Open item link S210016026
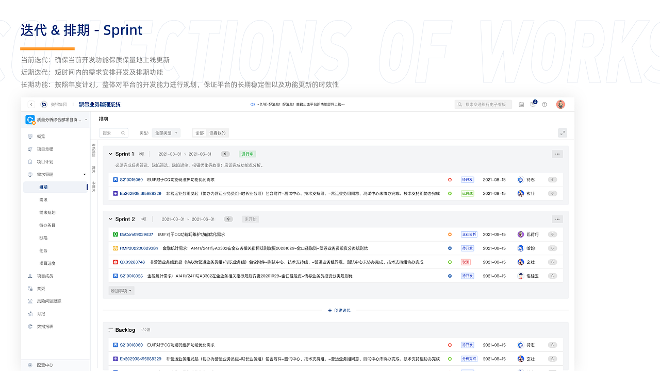The height and width of the screenshot is (371, 660). click(x=131, y=276)
